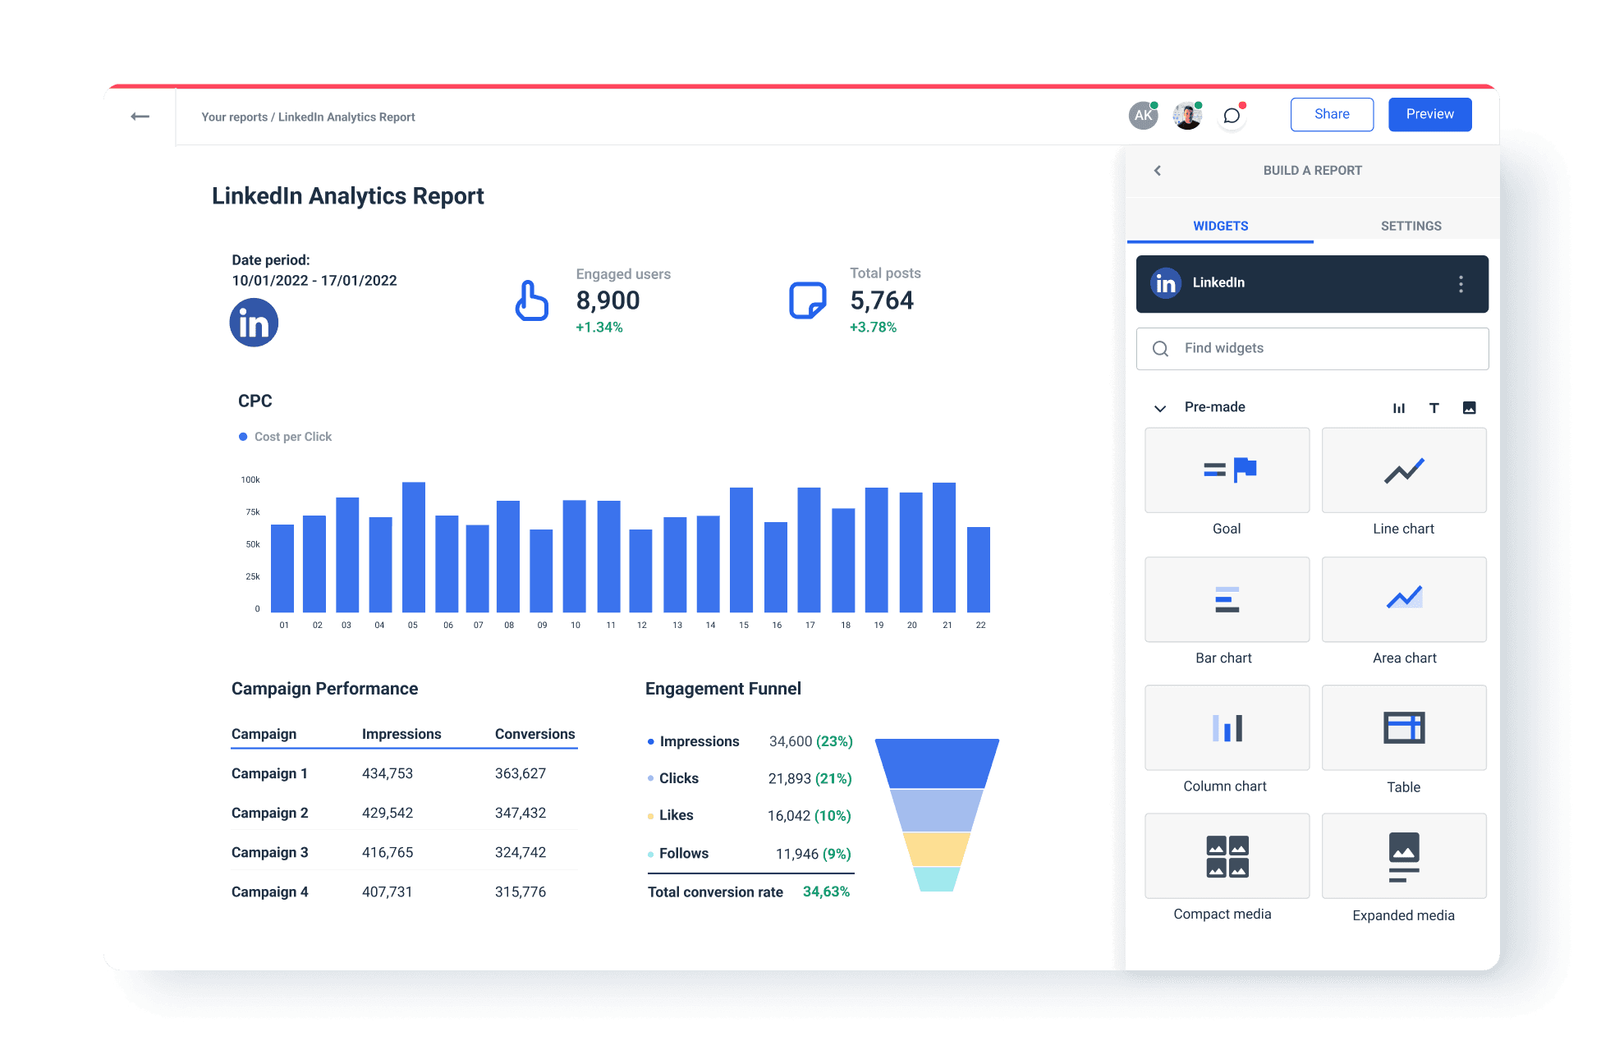Filter widgets by chart type
Viewport: 1601px width, 1059px height.
(1399, 407)
